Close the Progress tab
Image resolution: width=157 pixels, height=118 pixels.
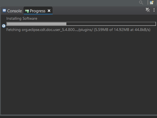point(49,11)
